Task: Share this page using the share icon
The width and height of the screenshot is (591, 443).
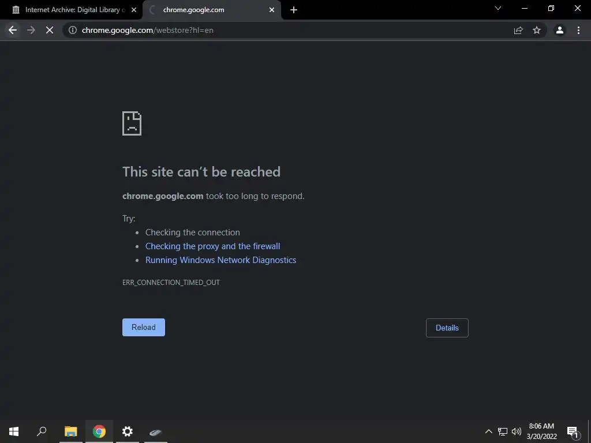Action: click(x=518, y=30)
